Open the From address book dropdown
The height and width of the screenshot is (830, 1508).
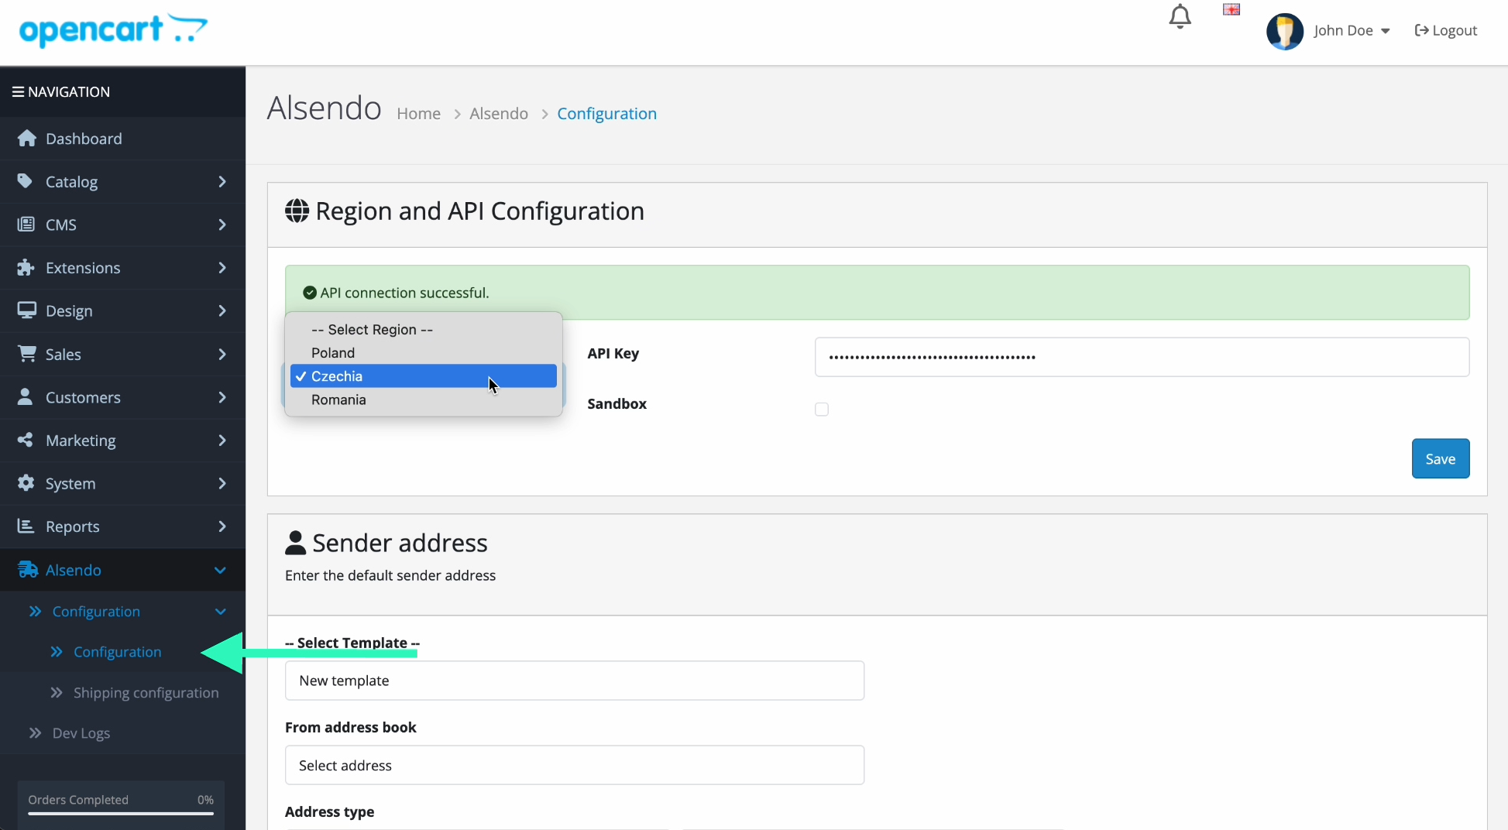coord(575,765)
